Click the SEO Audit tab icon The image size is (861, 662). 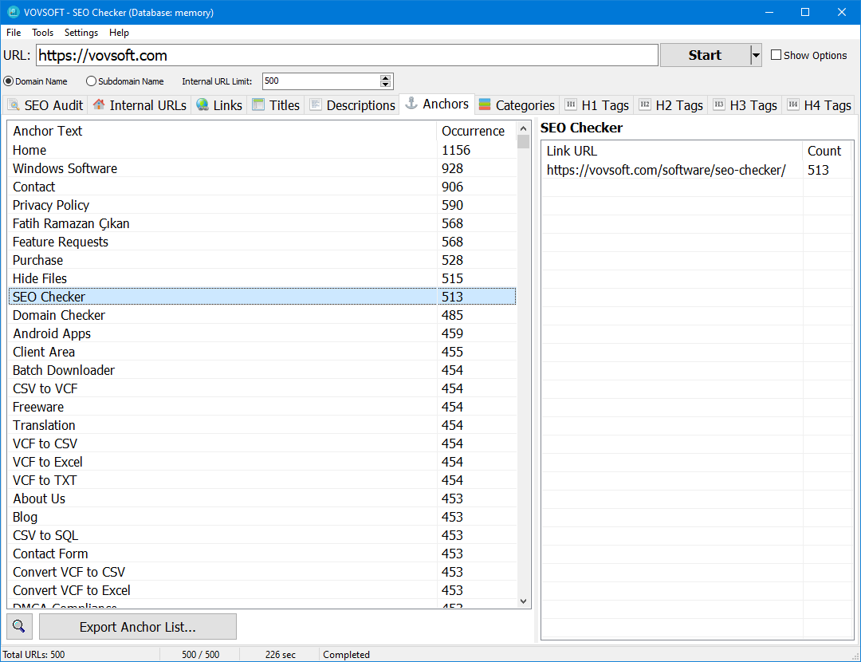pos(14,104)
